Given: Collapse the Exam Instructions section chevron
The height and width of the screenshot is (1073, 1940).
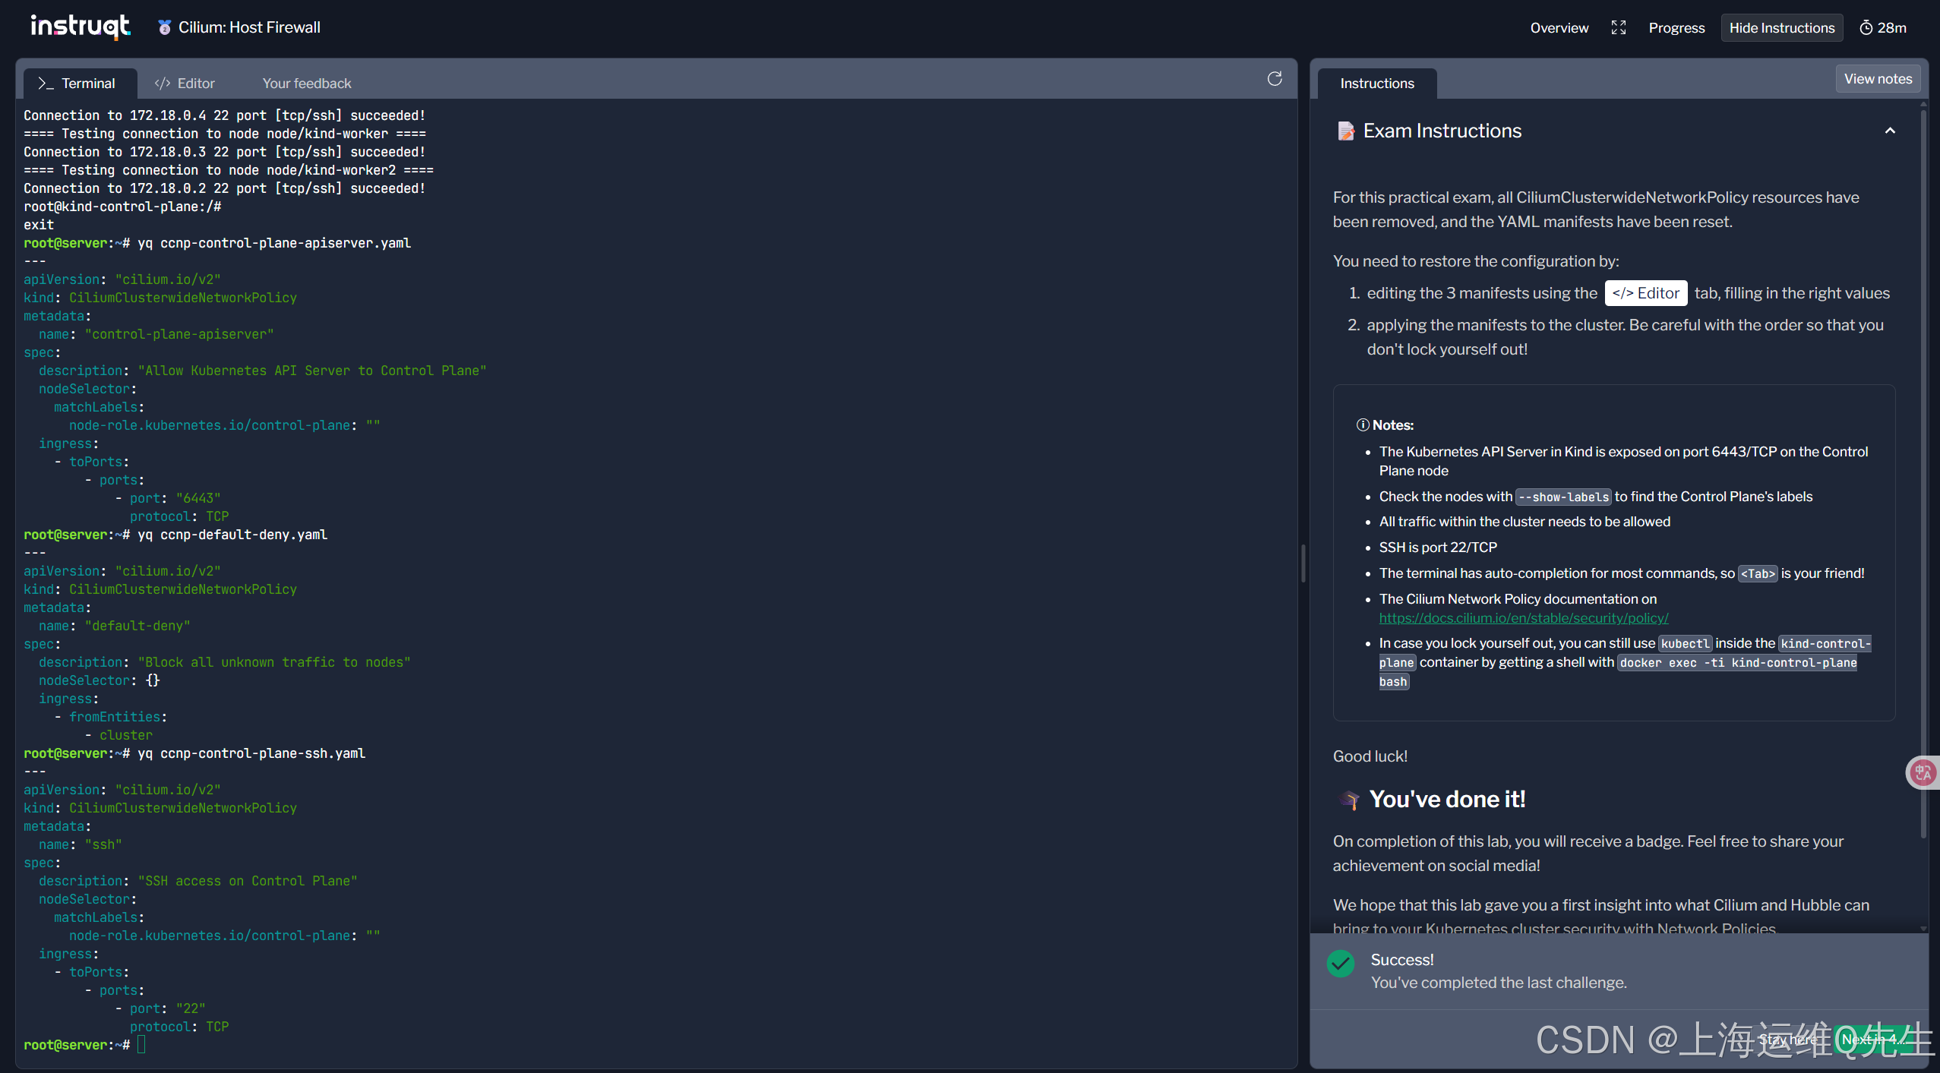Looking at the screenshot, I should [1890, 131].
